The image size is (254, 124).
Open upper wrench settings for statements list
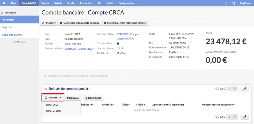pyautogui.click(x=245, y=89)
